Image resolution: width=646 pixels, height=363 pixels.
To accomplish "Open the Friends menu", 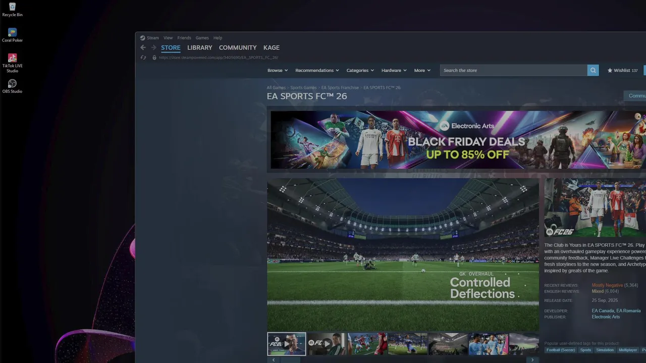I will coord(184,38).
